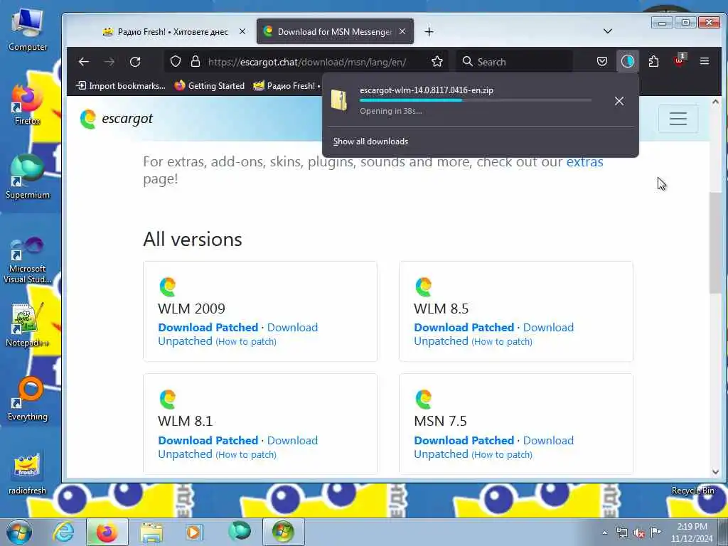Viewport: 728px width, 546px height.
Task: Click Show all downloads
Action: [370, 141]
